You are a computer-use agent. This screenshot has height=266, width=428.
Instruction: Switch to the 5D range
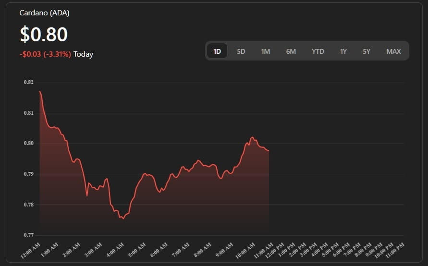(241, 51)
